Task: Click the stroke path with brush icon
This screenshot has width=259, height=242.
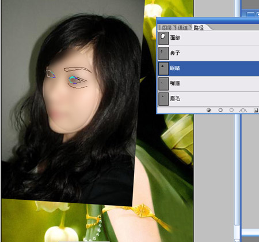Action: pos(220,110)
